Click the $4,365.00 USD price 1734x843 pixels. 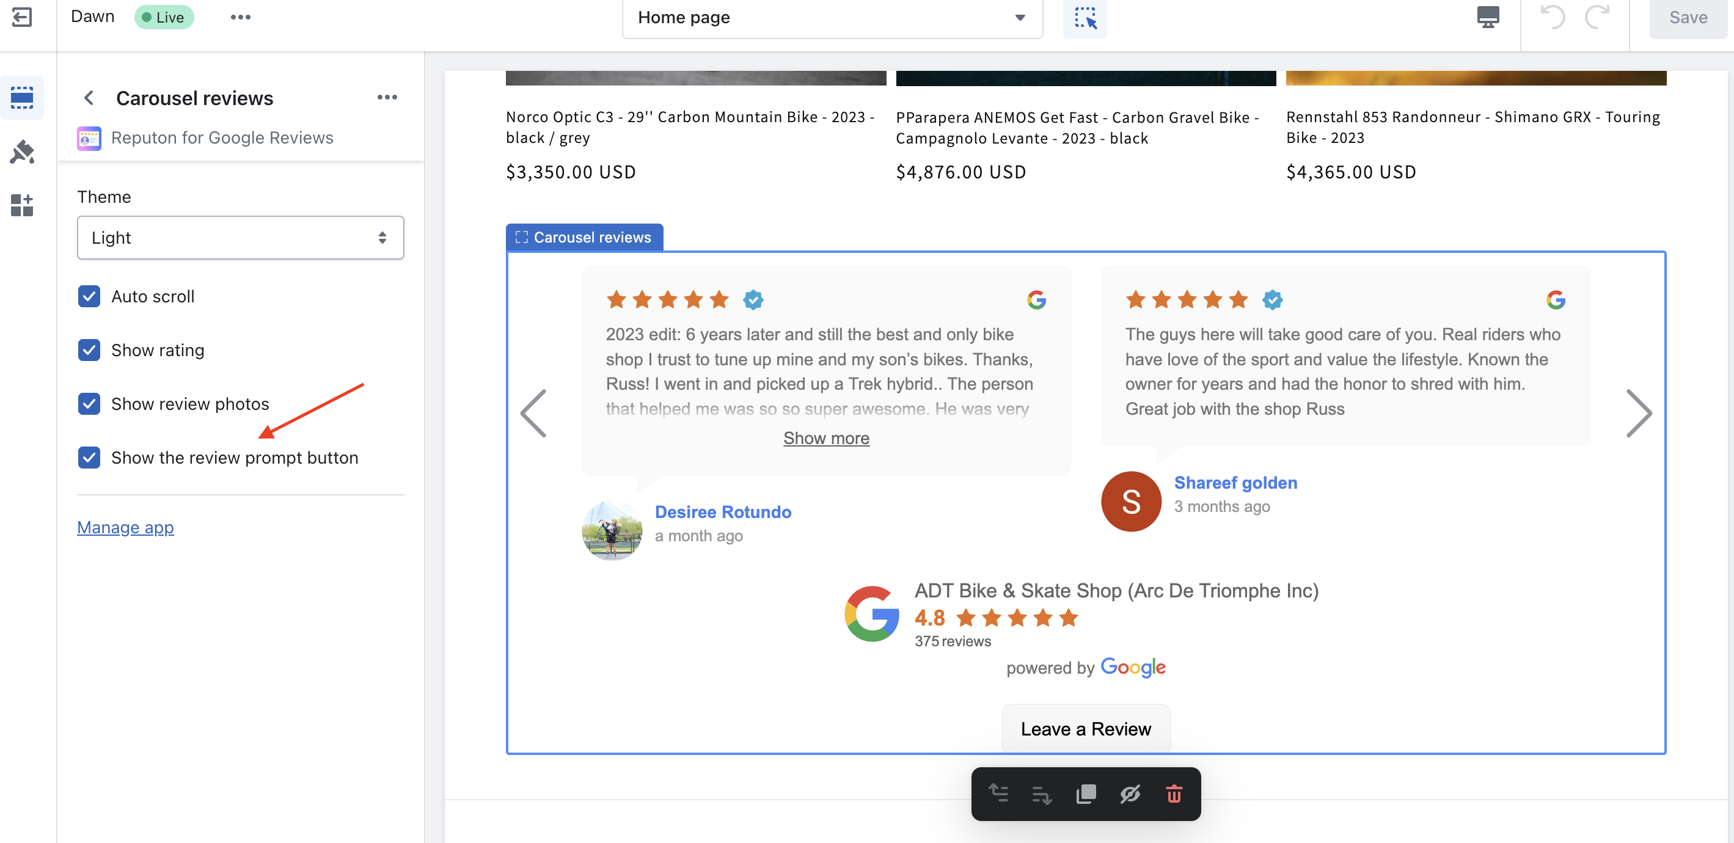(1350, 172)
